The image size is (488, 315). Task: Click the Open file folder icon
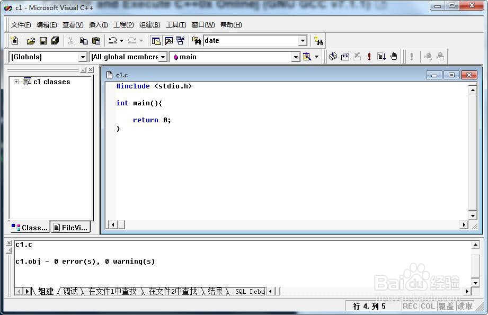point(31,41)
